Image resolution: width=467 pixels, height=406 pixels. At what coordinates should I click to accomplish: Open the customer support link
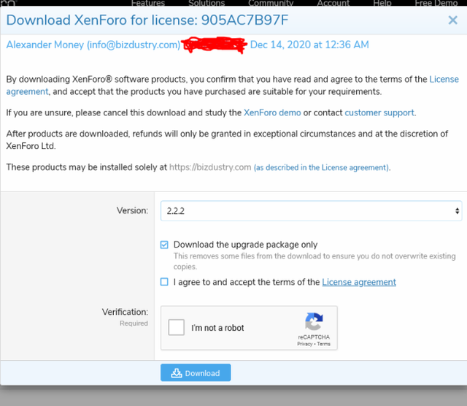[x=379, y=112]
